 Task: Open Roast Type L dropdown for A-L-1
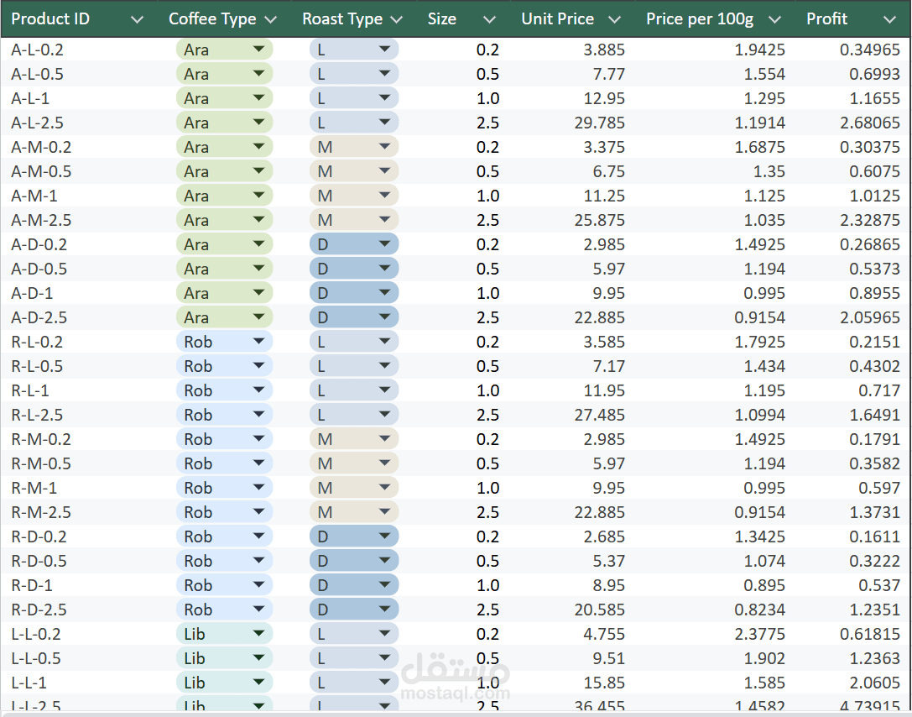point(384,98)
